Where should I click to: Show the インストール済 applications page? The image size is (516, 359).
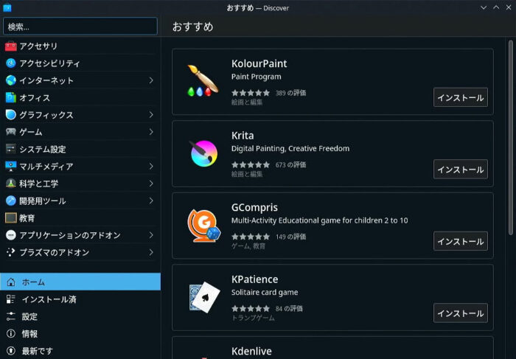tap(80, 299)
